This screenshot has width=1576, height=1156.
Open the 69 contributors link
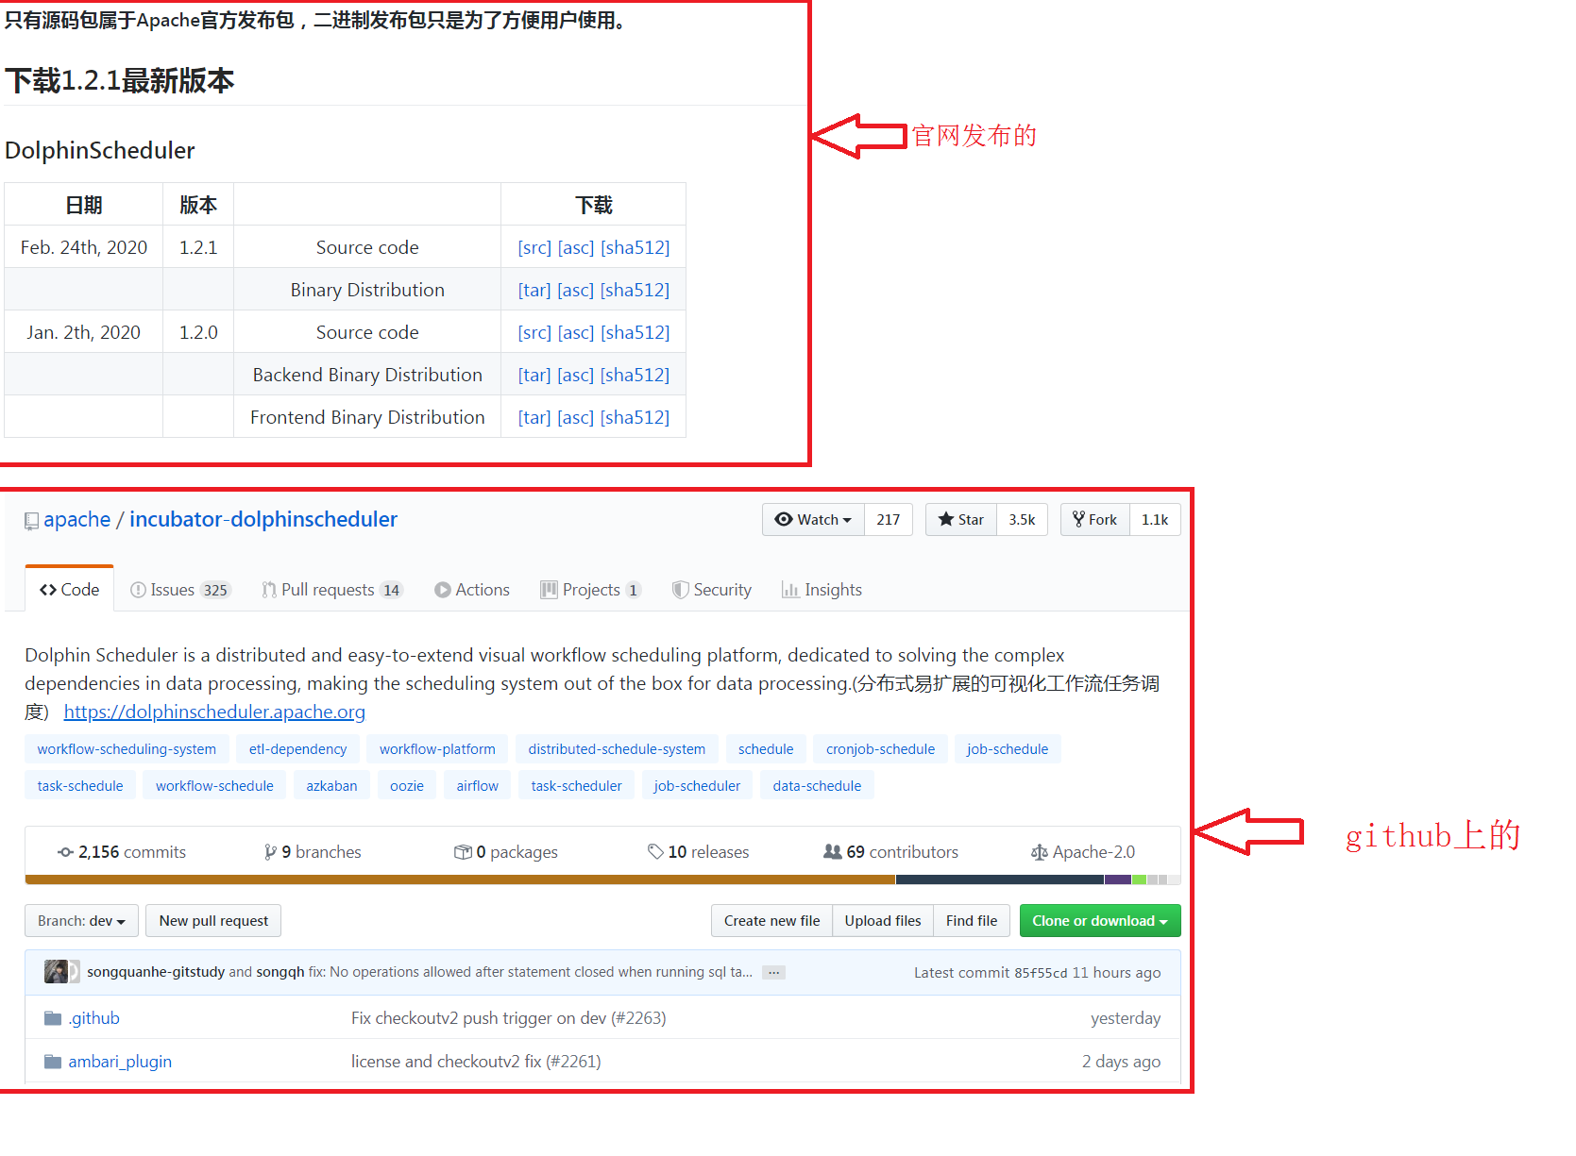coord(891,852)
